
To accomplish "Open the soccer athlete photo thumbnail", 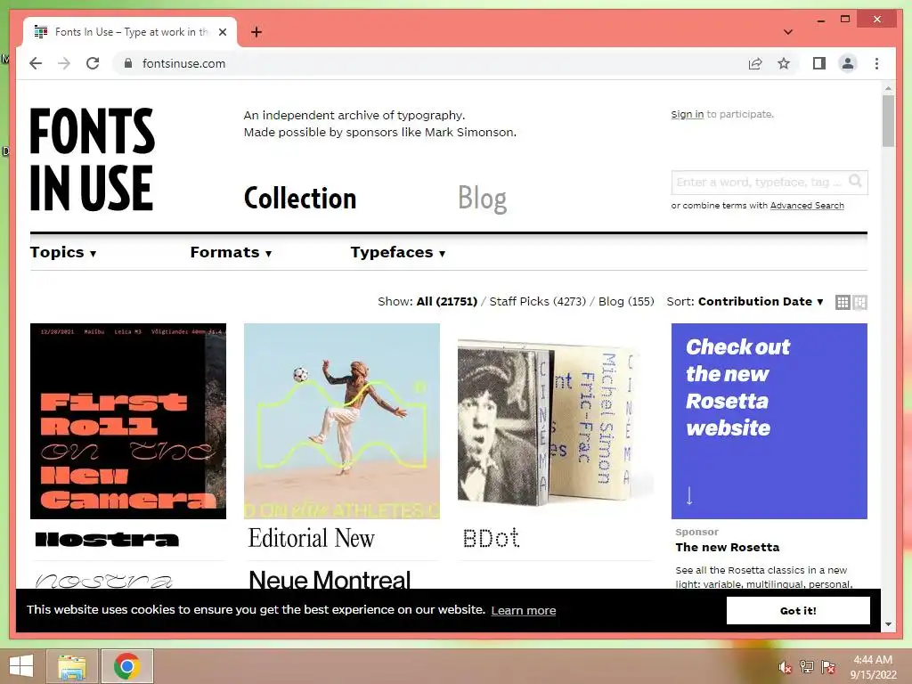I will 342,421.
